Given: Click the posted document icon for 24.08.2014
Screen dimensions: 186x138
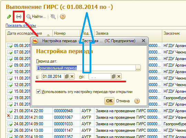Looking at the screenshot, I should click(10, 124).
